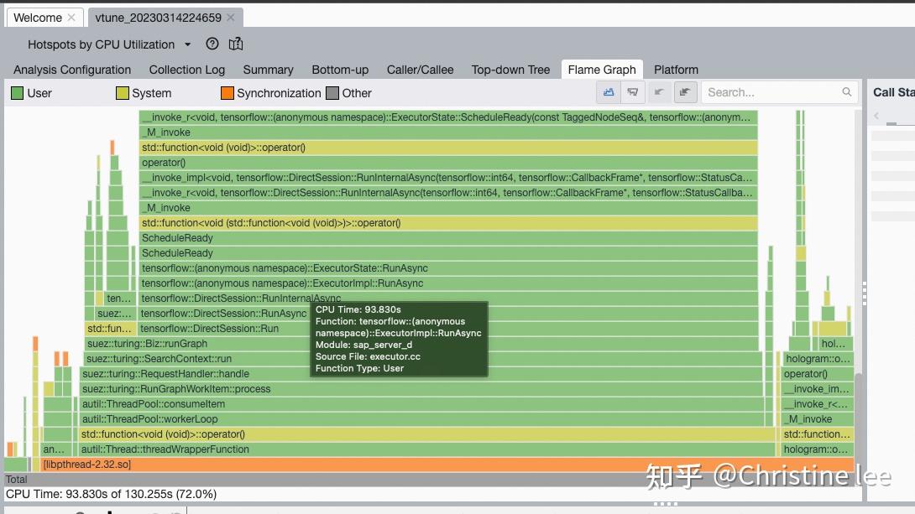
Task: Select the icicle chart view icon
Action: coord(632,92)
